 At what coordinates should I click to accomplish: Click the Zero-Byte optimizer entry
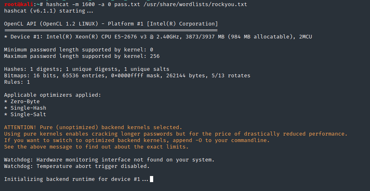(23, 102)
